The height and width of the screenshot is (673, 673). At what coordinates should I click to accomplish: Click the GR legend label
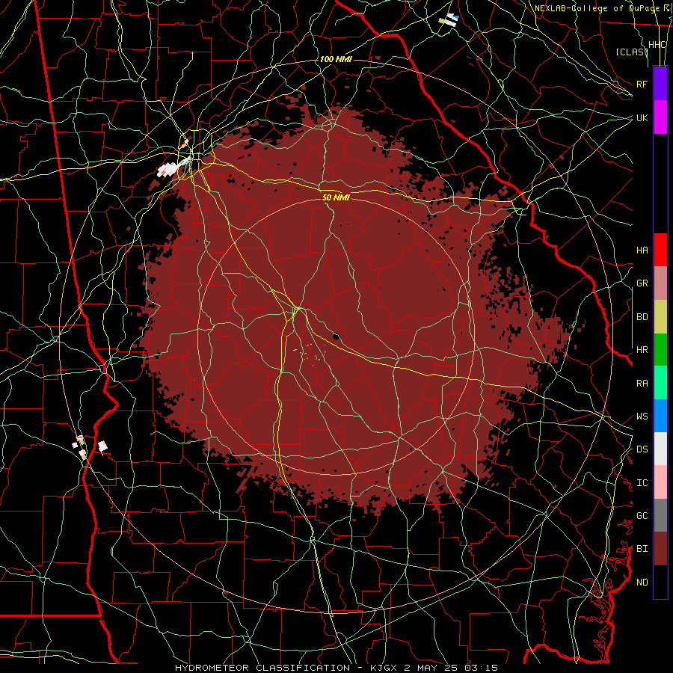pyautogui.click(x=642, y=283)
